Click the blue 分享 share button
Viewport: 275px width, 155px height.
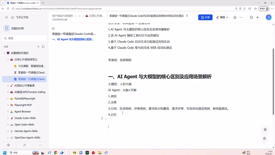pyautogui.click(x=205, y=17)
